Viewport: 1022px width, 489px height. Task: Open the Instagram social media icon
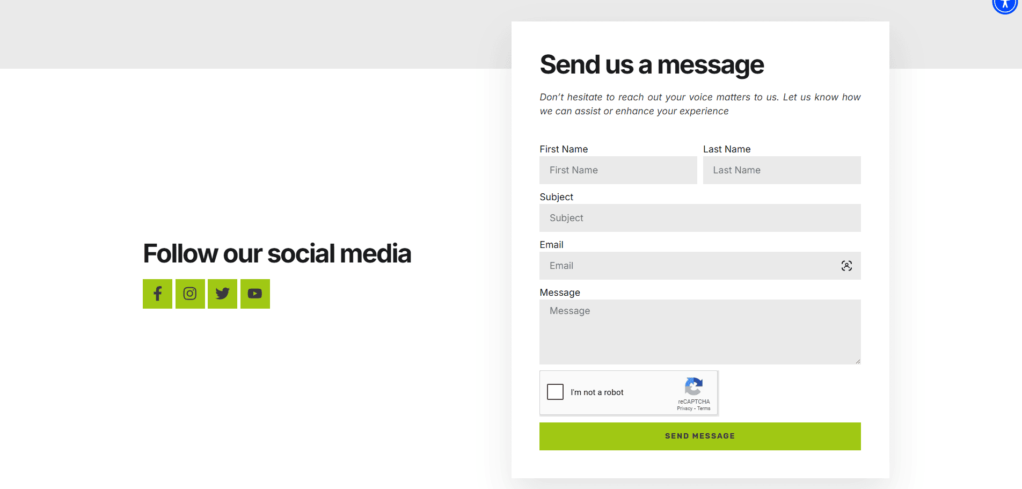click(x=190, y=294)
